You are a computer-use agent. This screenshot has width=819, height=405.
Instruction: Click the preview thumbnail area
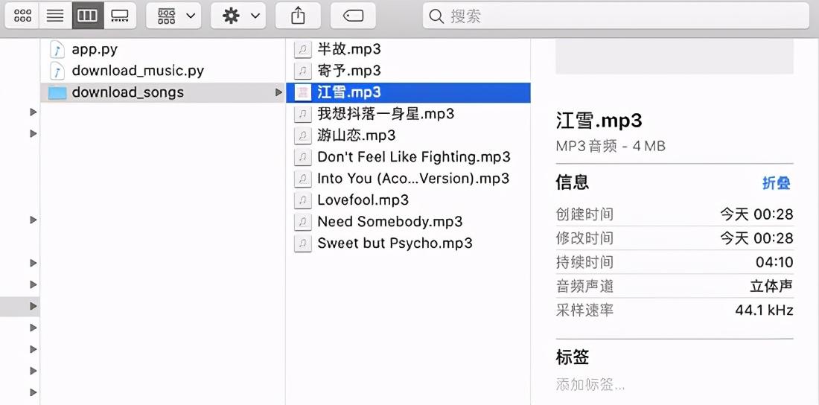[675, 57]
